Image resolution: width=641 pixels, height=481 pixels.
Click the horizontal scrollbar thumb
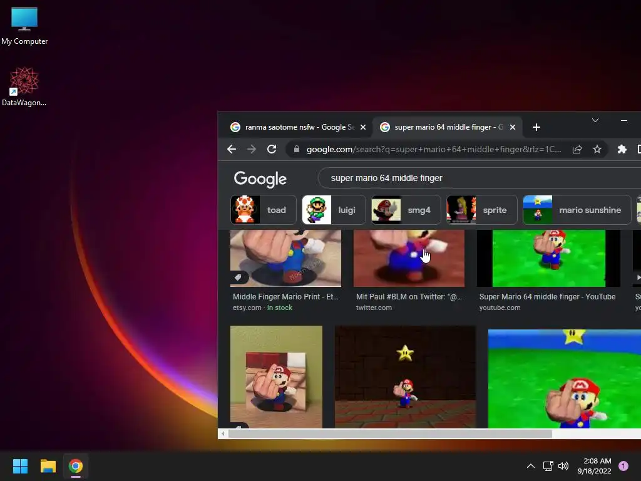coord(390,433)
